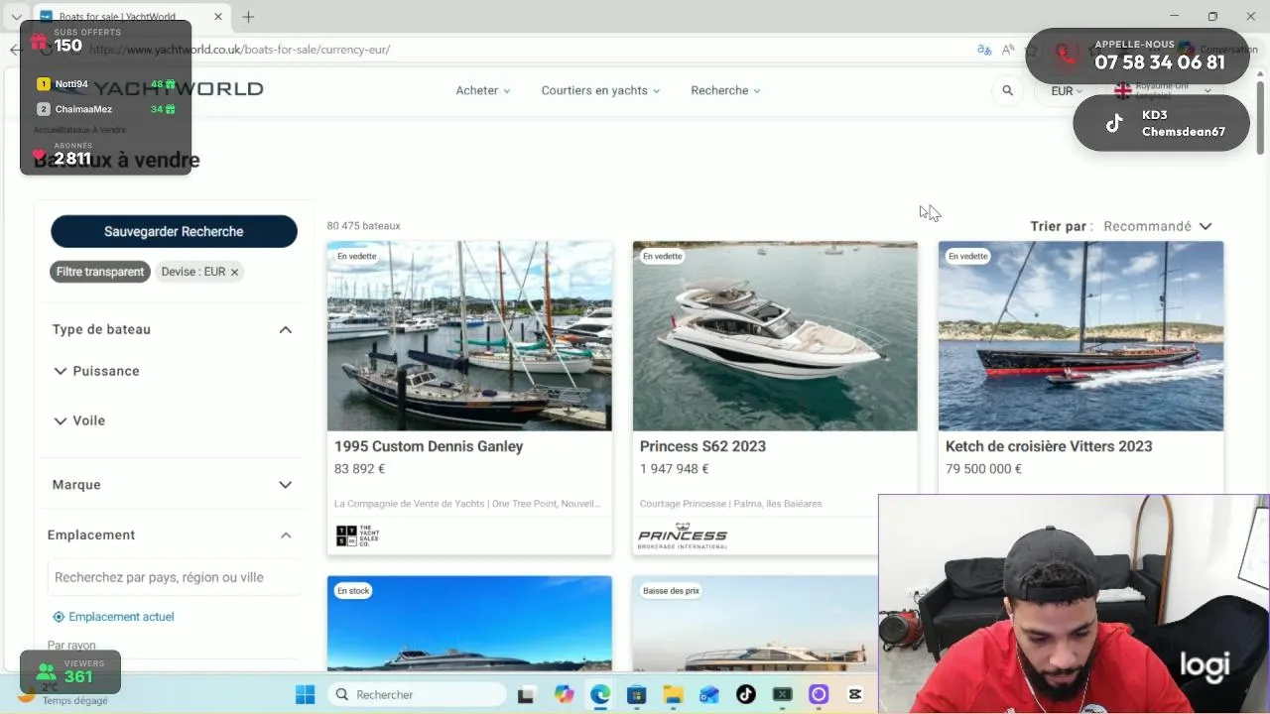Screen dimensions: 1270x714
Task: Open Microsoft Edge from the taskbar
Action: click(x=600, y=694)
